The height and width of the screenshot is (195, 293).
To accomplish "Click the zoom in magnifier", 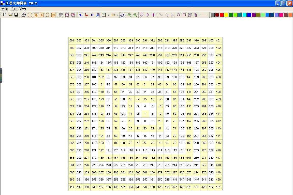I will click(129, 15).
